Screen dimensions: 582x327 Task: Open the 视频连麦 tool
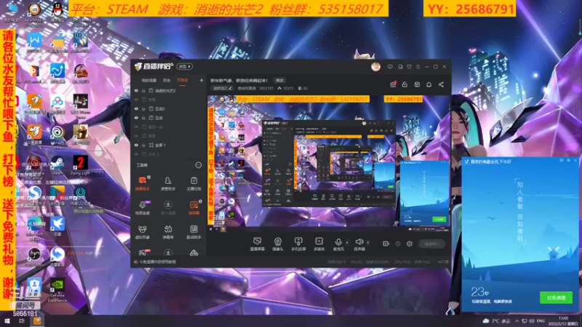pos(142,208)
